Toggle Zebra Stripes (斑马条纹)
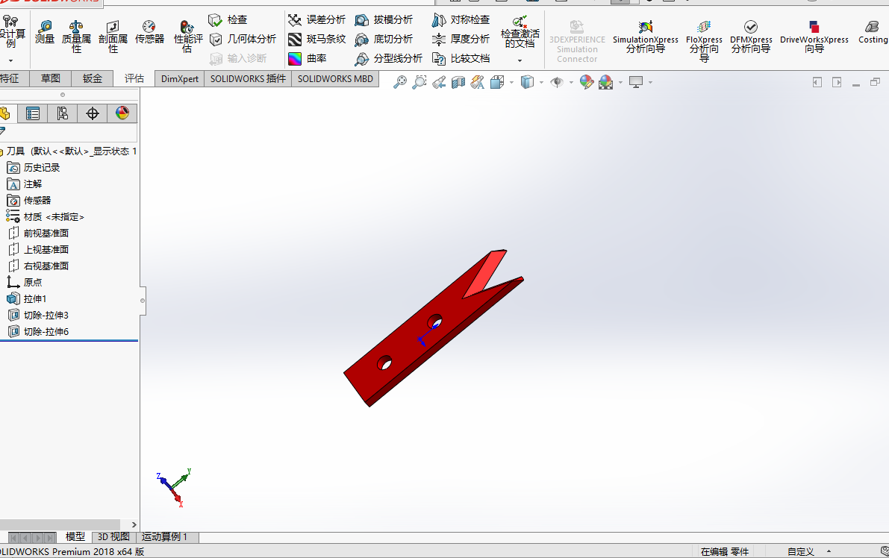Viewport: 889px width, 558px height. 316,39
